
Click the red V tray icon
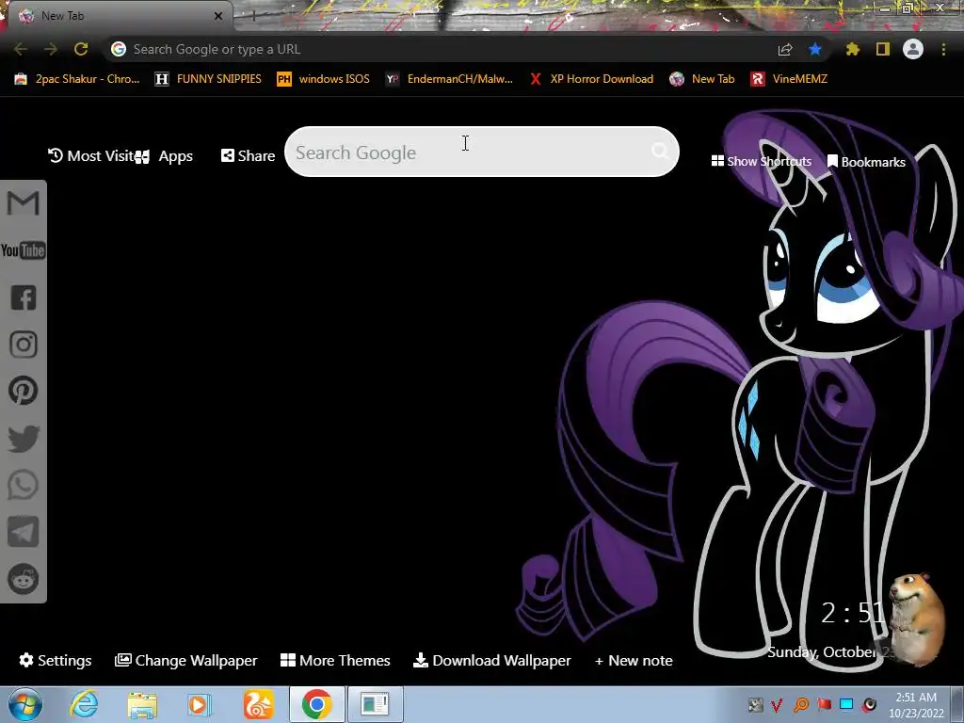click(777, 704)
